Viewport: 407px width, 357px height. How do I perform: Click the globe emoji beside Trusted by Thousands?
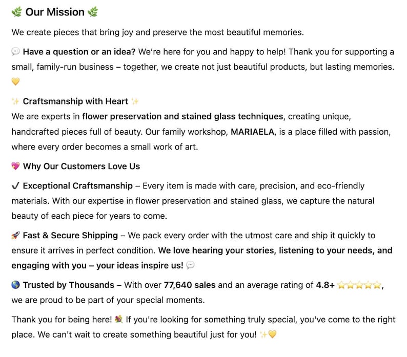(x=15, y=285)
